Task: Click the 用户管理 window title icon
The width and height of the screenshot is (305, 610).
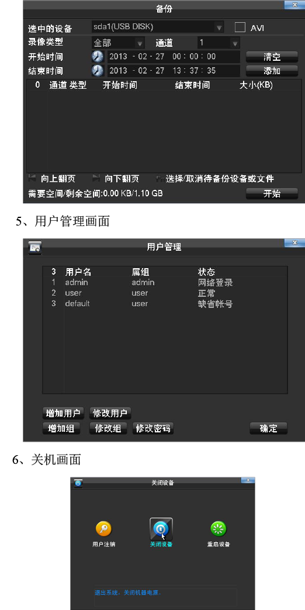Action: 35,247
